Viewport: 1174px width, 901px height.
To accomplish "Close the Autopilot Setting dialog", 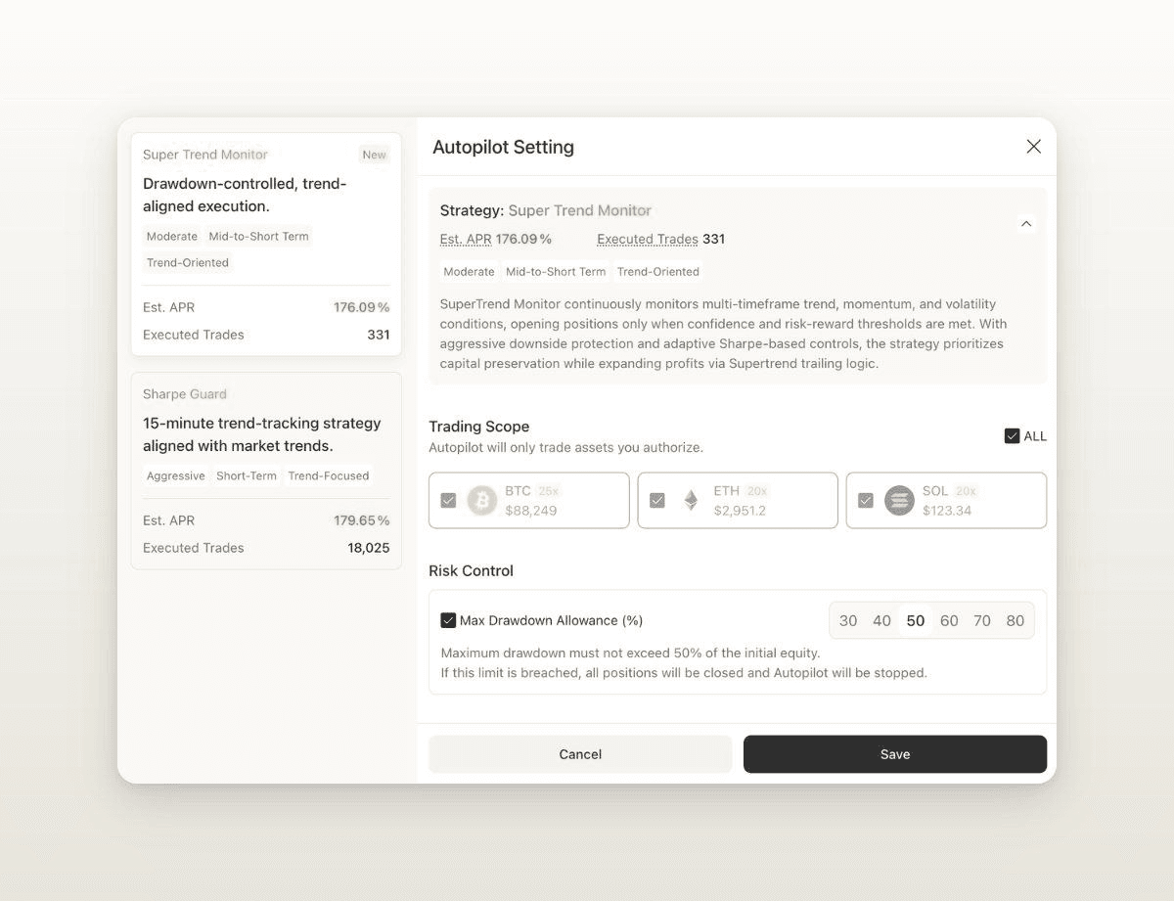I will click(1033, 147).
